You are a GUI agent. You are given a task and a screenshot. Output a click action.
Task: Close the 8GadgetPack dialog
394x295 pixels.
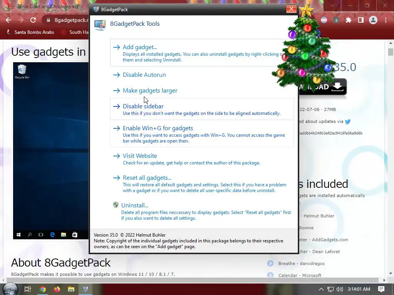pyautogui.click(x=291, y=9)
